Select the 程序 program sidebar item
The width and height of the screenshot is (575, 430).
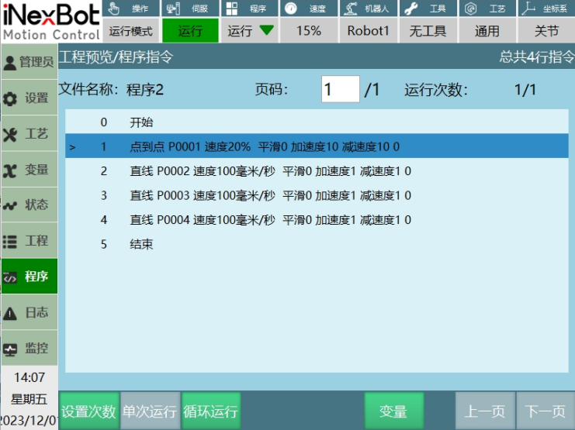(28, 277)
